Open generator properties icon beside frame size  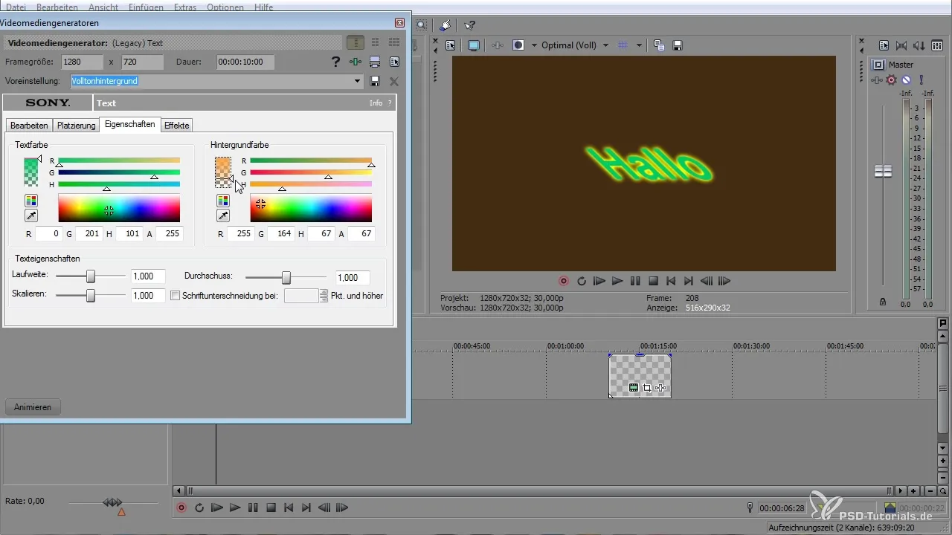click(394, 62)
